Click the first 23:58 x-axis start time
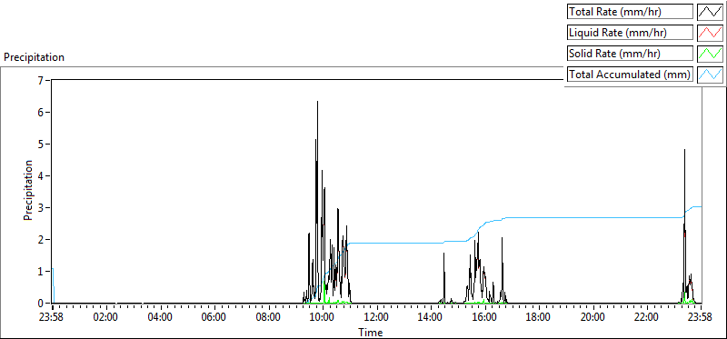This screenshot has width=727, height=339. 52,318
